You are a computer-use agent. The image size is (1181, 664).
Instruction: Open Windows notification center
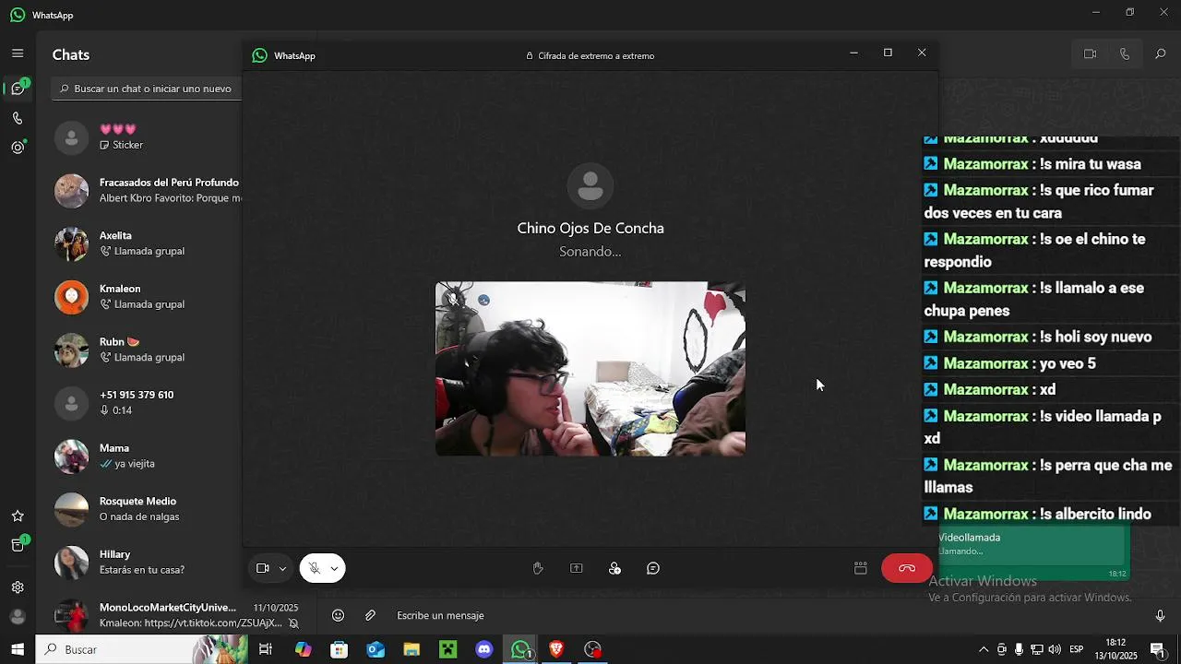[x=1158, y=649]
